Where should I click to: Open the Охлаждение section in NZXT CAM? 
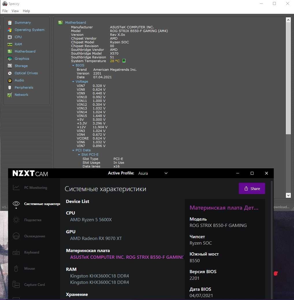coord(35,236)
